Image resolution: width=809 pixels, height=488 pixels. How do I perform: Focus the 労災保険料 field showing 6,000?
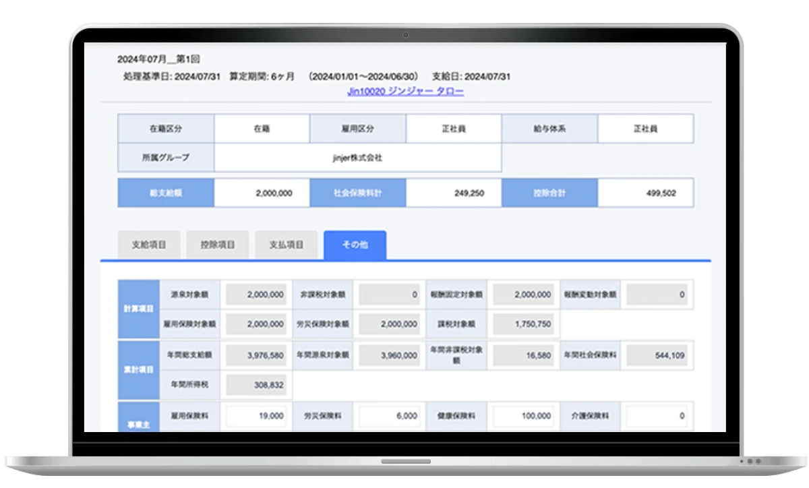(389, 416)
